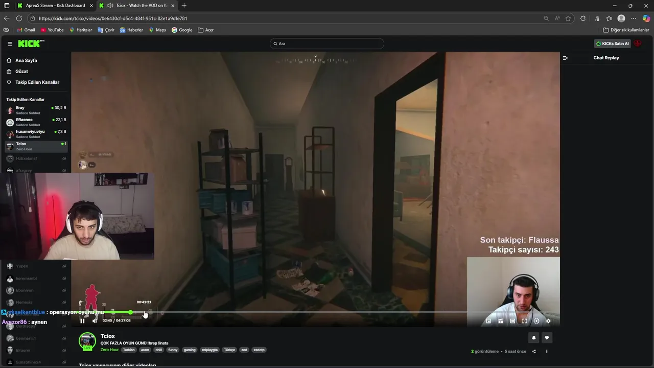
Task: Open the playback speed control
Action: coord(536,321)
